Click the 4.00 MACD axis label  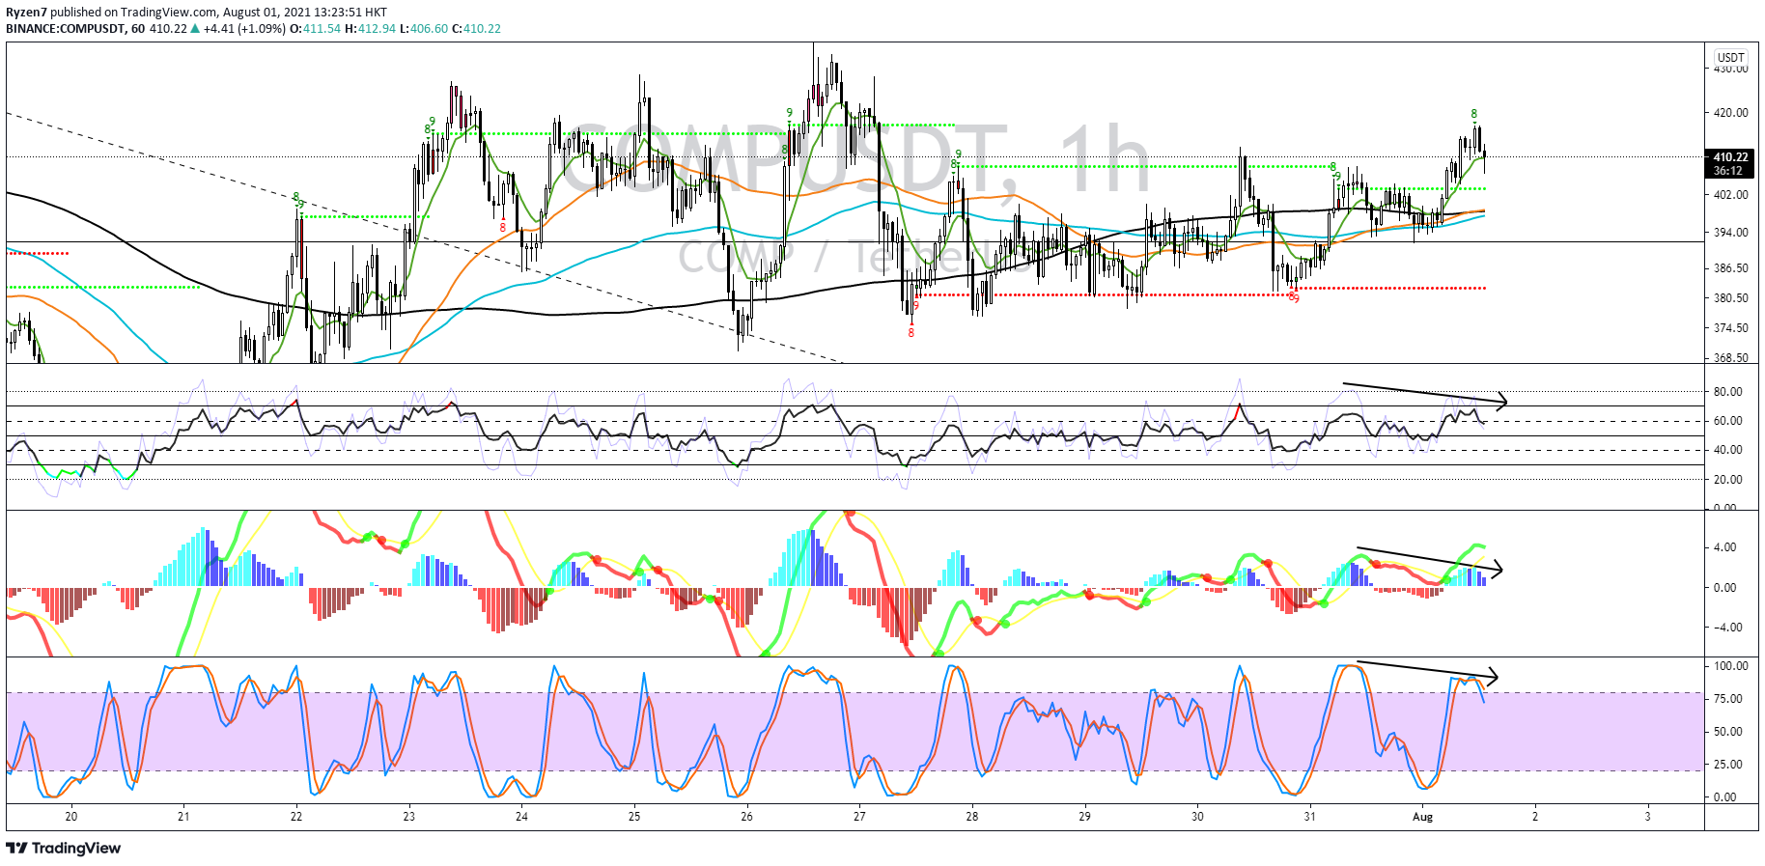click(x=1724, y=546)
